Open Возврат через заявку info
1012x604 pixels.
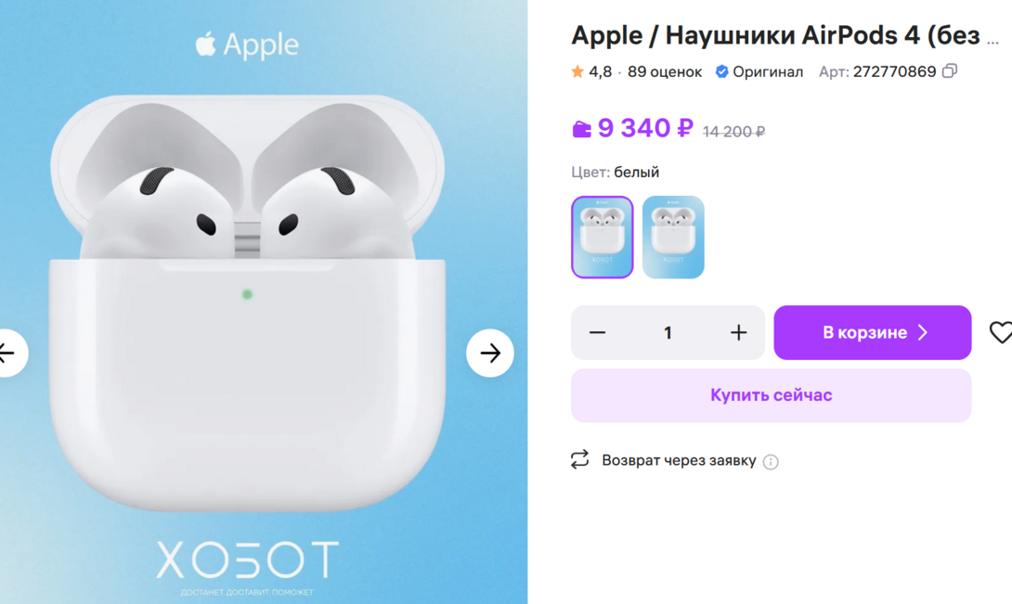(679, 460)
